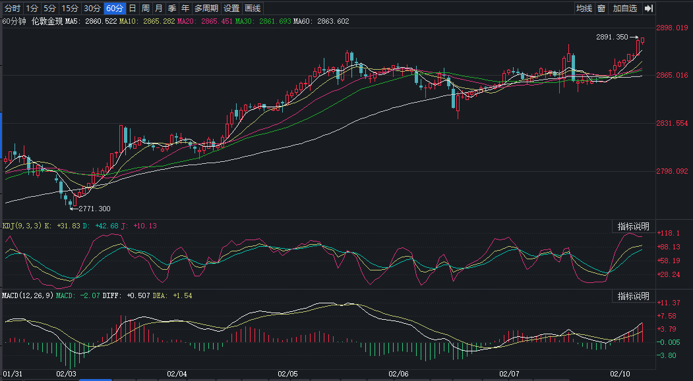Click the 01/31 date on the time axis

pos(12,374)
